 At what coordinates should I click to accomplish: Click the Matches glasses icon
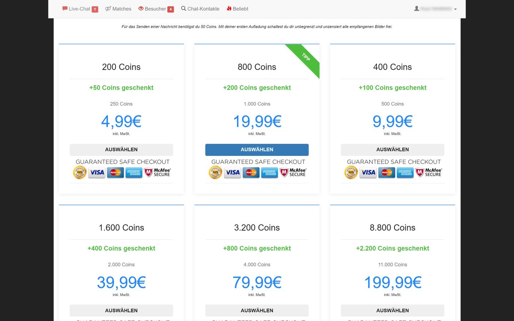107,9
